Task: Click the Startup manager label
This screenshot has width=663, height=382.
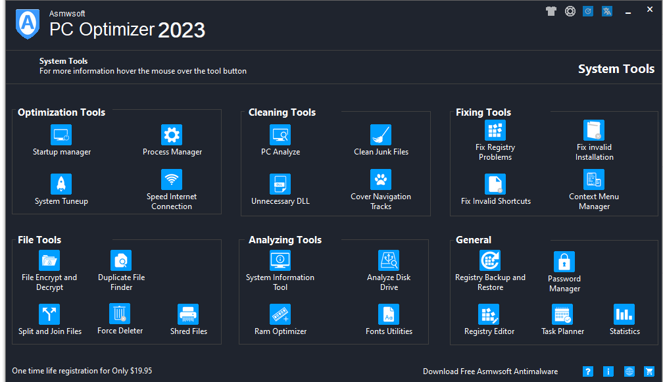Action: (62, 152)
